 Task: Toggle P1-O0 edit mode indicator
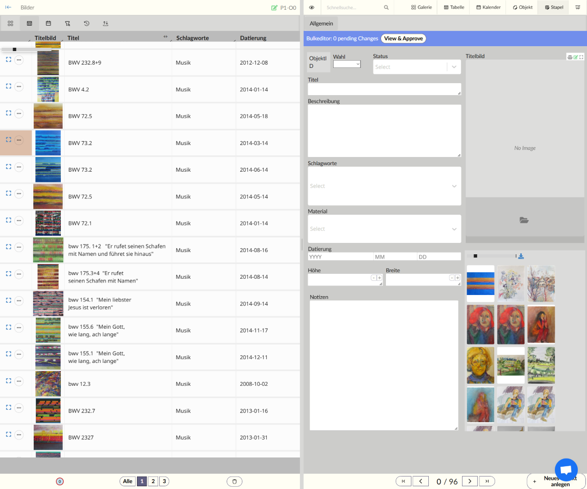point(284,8)
